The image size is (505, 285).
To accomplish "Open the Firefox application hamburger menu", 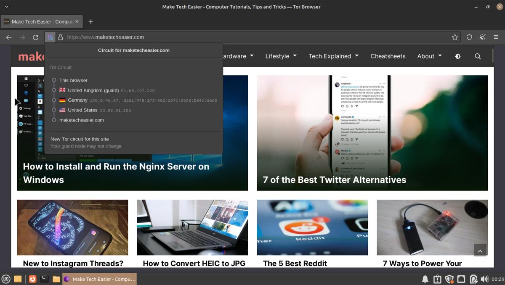I will tap(497, 37).
